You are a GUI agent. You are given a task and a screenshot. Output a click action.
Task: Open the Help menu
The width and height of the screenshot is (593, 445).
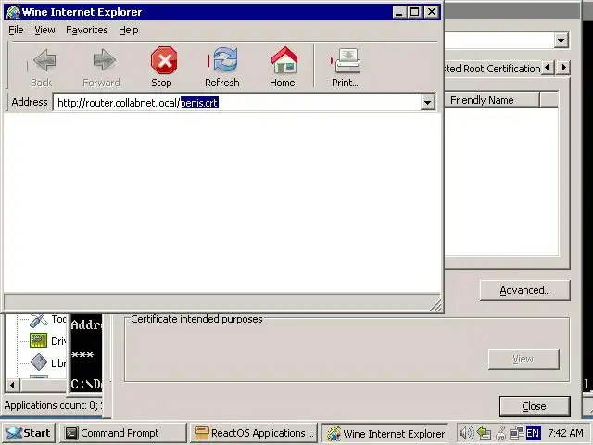pyautogui.click(x=128, y=30)
